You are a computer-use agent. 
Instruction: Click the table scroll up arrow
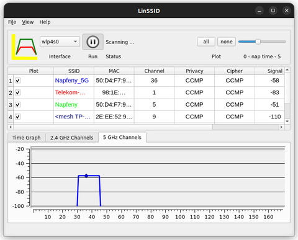coord(287,70)
